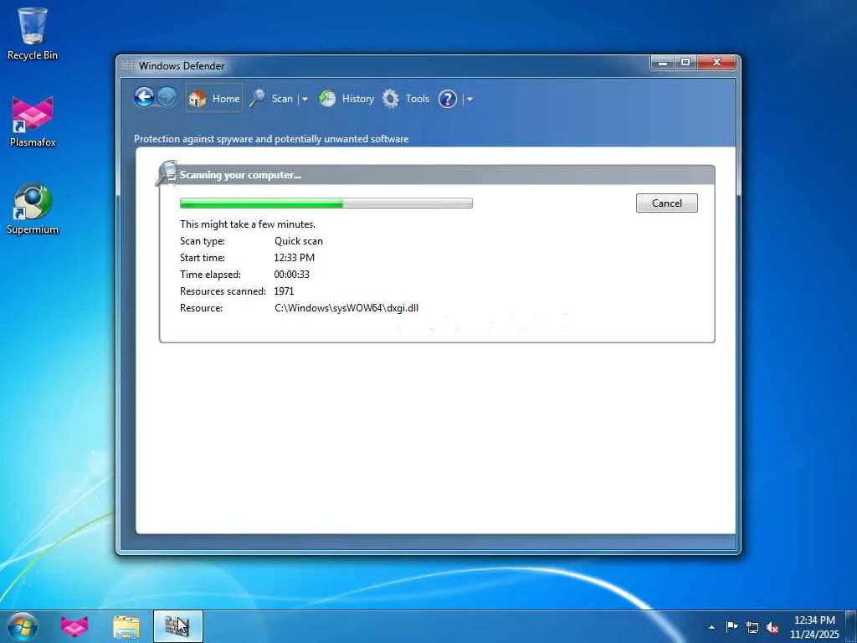This screenshot has height=643, width=857.
Task: Open the Windows Start menu orb
Action: coord(23,626)
